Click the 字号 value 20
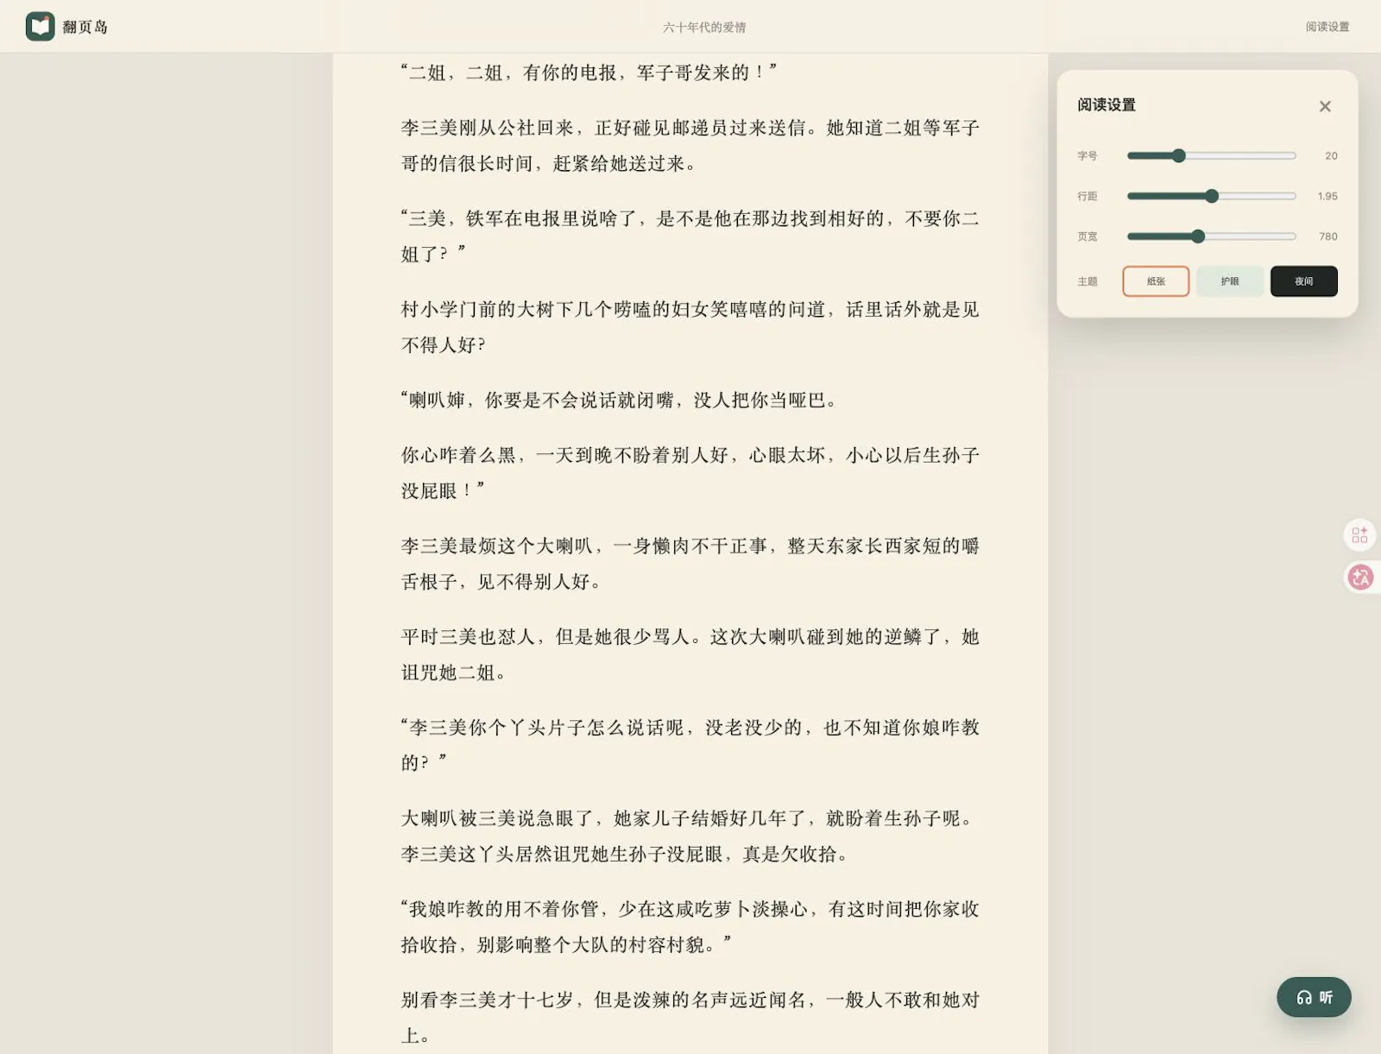Screen dimensions: 1381x1054 point(1331,155)
